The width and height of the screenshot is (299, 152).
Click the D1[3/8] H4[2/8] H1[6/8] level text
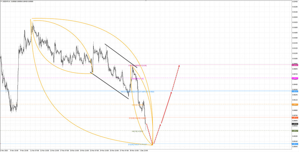point(138,118)
